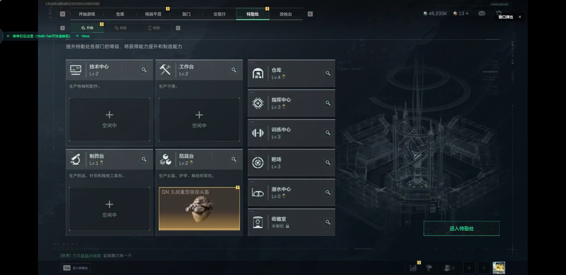Click the 进入特勤处 button
The height and width of the screenshot is (275, 566).
click(461, 228)
